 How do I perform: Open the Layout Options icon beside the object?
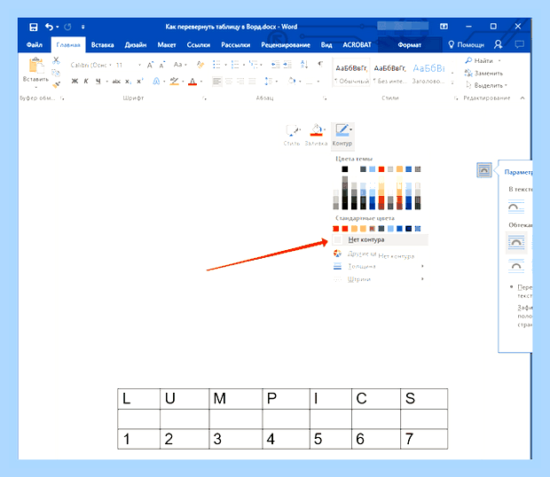[x=484, y=170]
